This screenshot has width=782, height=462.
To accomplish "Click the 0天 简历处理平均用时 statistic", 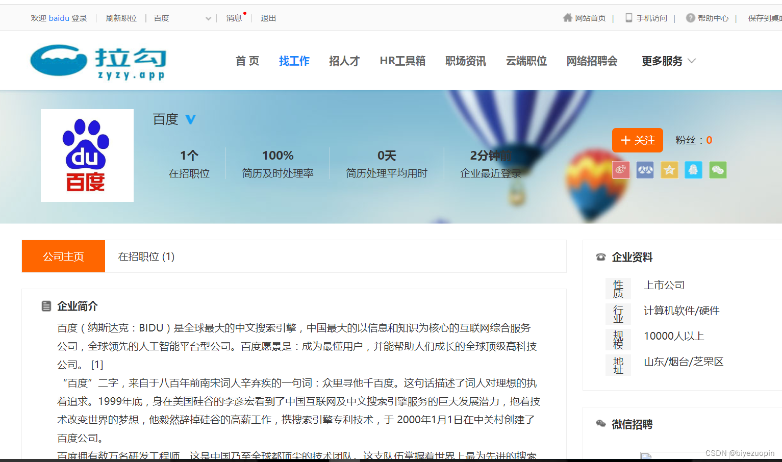I will [x=387, y=164].
